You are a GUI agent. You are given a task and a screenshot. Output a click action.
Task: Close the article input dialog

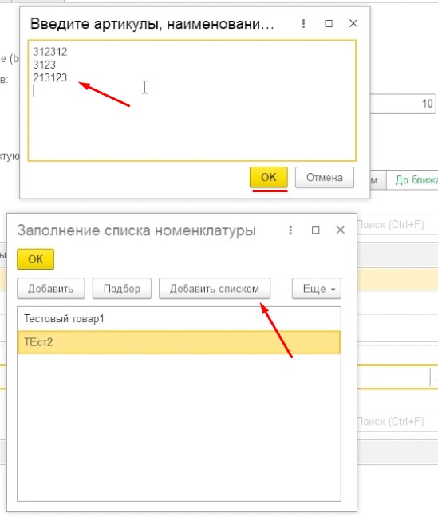(x=353, y=23)
